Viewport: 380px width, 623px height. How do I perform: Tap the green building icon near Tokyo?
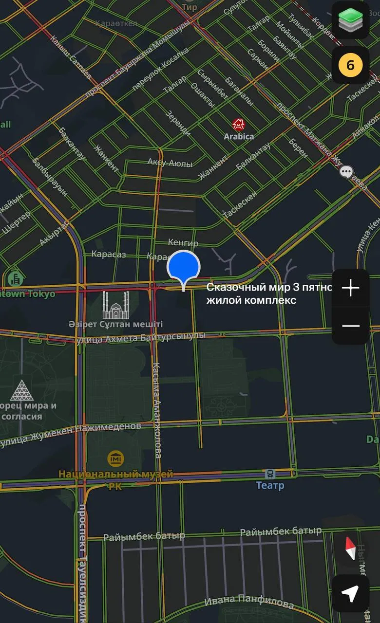coord(16,279)
